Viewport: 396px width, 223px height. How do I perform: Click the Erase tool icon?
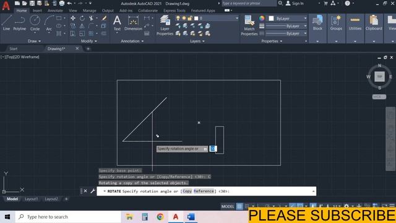click(104, 18)
